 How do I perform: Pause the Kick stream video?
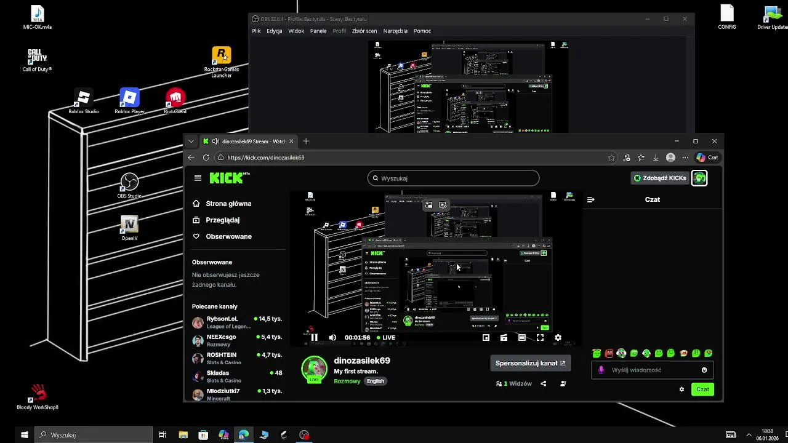314,337
